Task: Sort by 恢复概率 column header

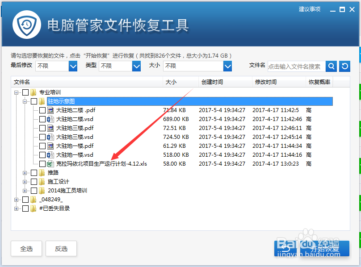Action: click(x=319, y=82)
